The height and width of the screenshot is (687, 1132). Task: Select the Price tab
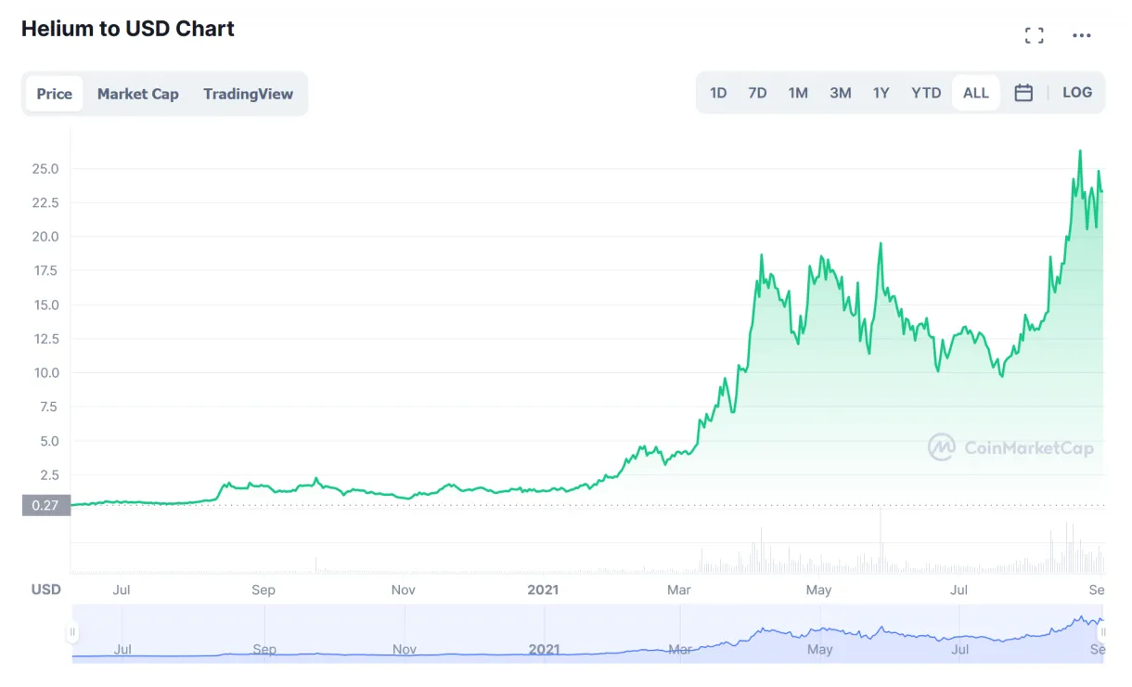(54, 94)
